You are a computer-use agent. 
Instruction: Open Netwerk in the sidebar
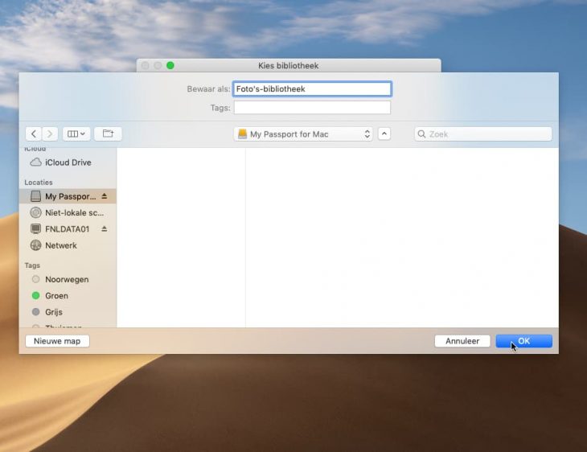coord(61,245)
